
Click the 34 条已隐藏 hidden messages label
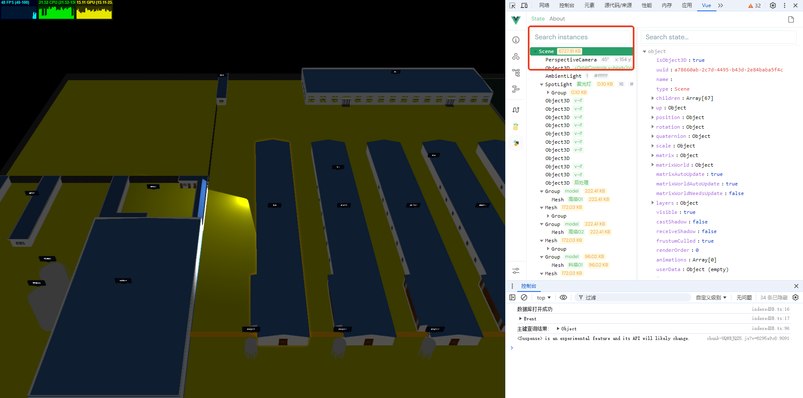(x=774, y=298)
